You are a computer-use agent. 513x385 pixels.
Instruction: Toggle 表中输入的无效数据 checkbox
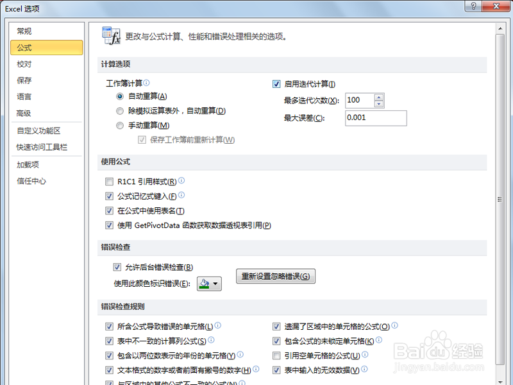[x=276, y=370]
